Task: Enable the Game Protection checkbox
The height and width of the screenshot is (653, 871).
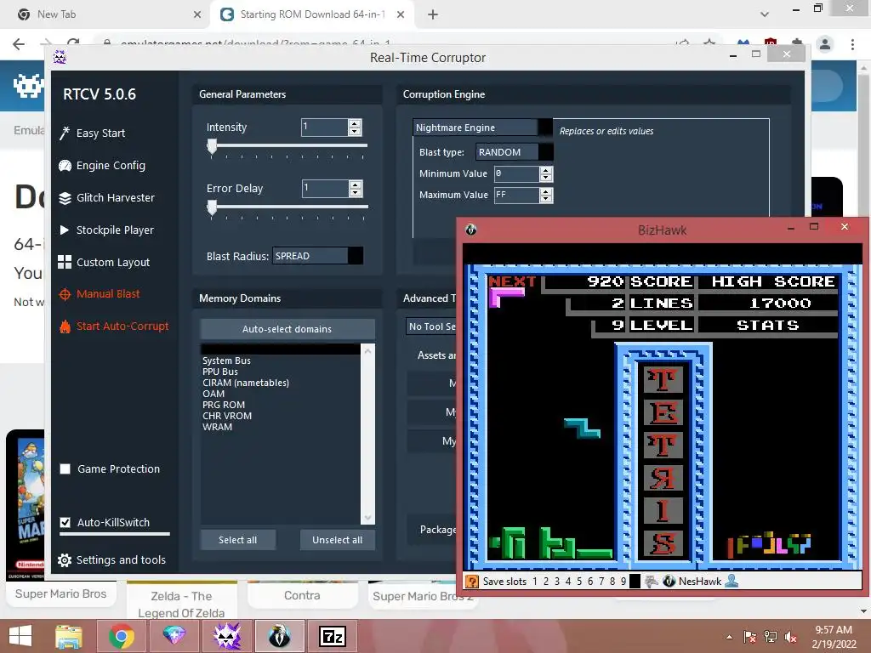Action: (x=65, y=469)
